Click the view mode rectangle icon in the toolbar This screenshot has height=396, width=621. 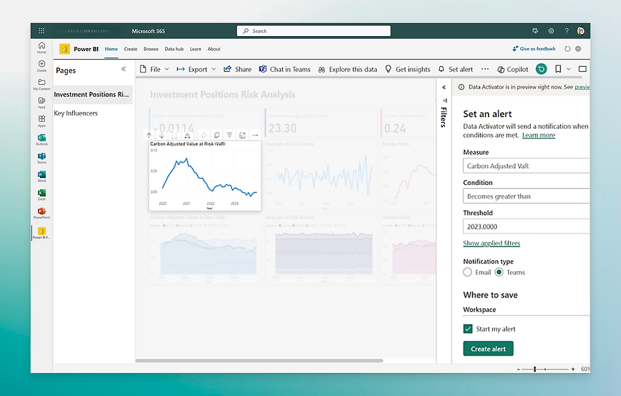[582, 69]
